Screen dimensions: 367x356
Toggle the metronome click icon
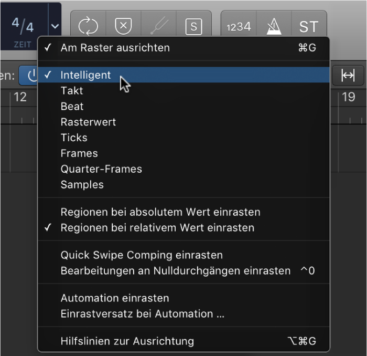click(x=274, y=26)
